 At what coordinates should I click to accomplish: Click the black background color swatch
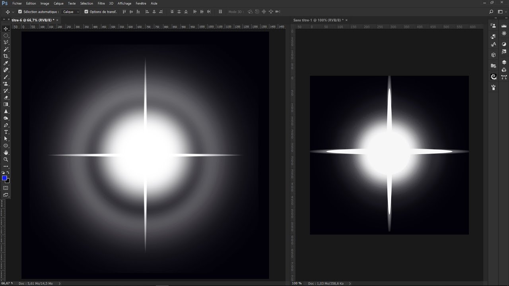[8, 181]
